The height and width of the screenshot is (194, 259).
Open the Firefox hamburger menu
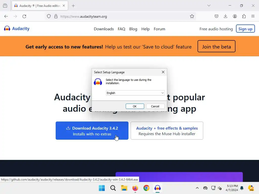point(253,16)
